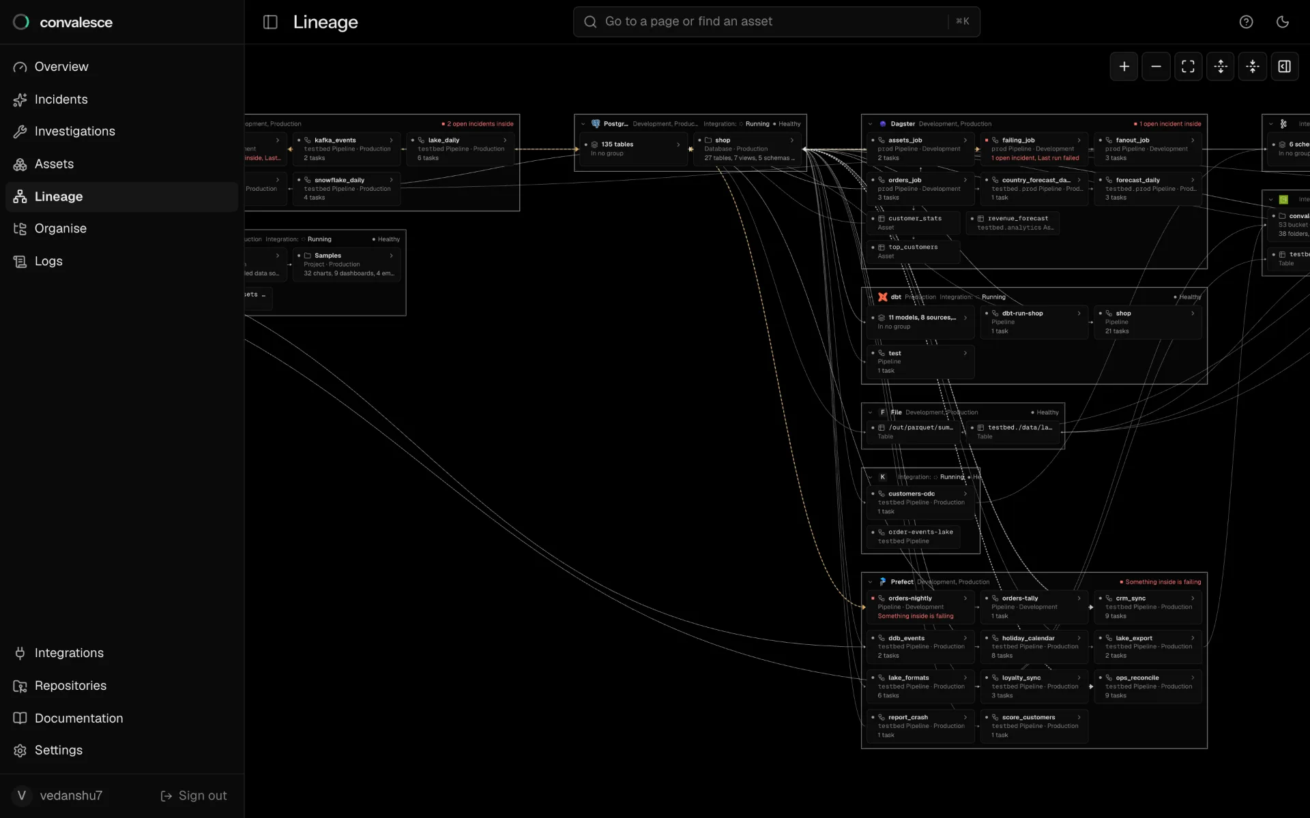
Task: Click the Postgres elephant icon
Action: (596, 124)
